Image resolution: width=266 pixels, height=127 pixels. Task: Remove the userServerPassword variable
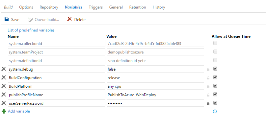click(x=4, y=103)
